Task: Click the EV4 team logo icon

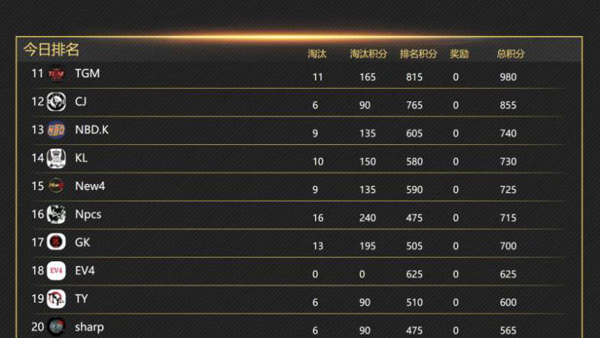Action: coord(56,271)
